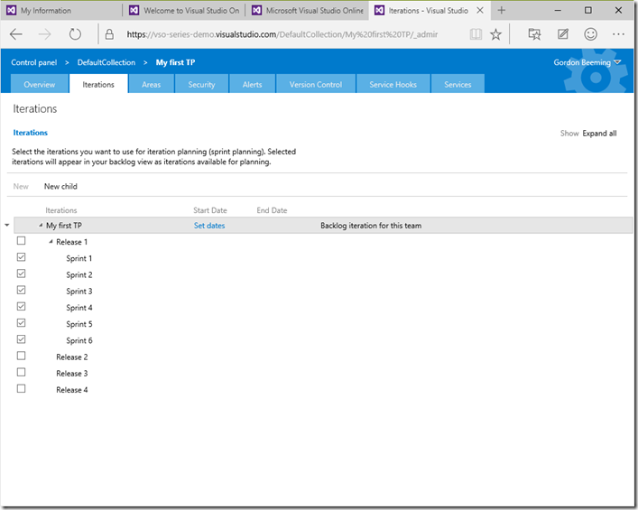
Task: Open the Security tab
Action: point(201,84)
